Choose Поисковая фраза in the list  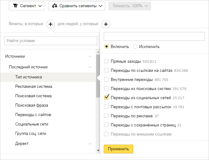pos(31,105)
